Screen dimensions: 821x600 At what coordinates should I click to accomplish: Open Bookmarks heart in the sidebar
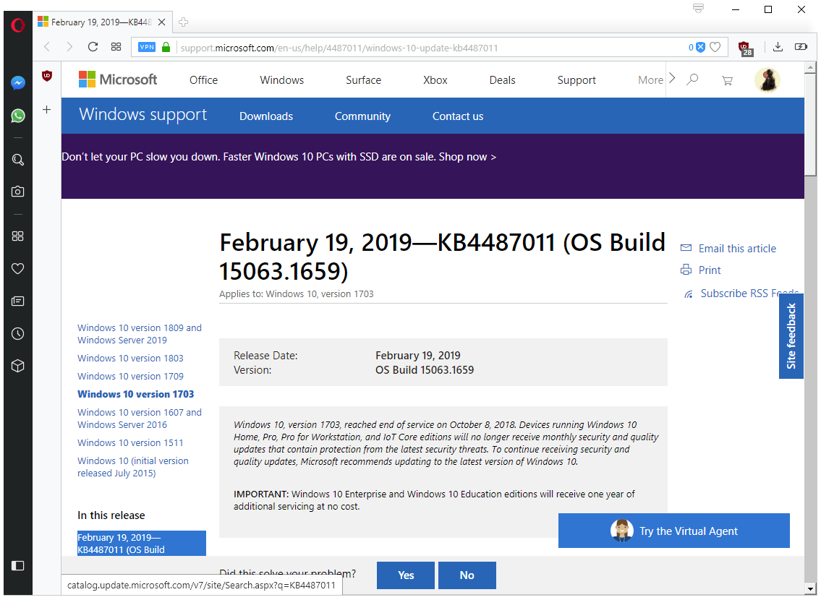(x=18, y=268)
